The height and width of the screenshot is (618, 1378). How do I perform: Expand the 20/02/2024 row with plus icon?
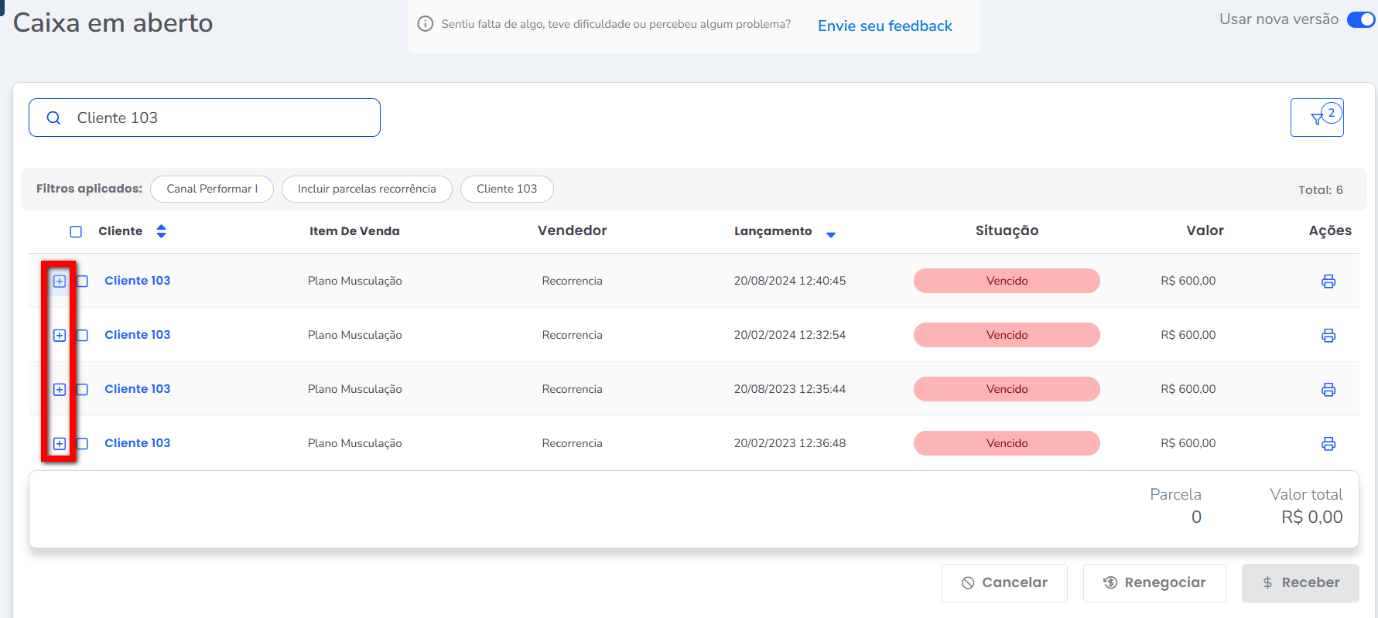60,336
